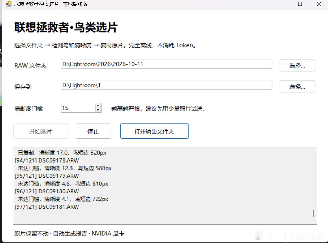Increase 清晰度门槛 with up arrow
The height and width of the screenshot is (243, 328).
pos(98,106)
